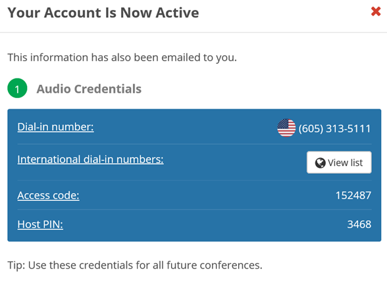The height and width of the screenshot is (293, 387).
Task: Click the Access code row's empty space
Action: click(x=207, y=196)
